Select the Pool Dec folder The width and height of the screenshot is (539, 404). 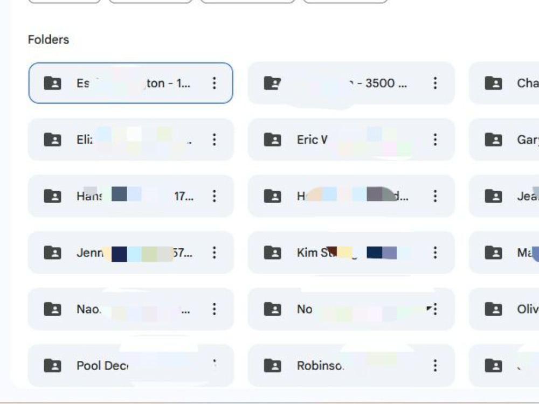(x=130, y=366)
